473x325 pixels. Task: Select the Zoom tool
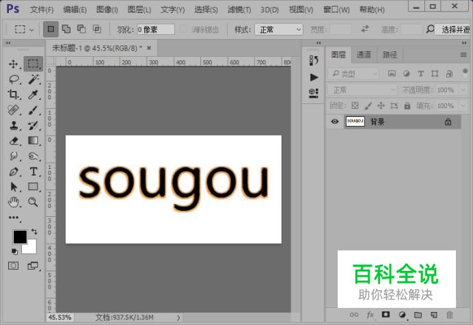point(33,202)
